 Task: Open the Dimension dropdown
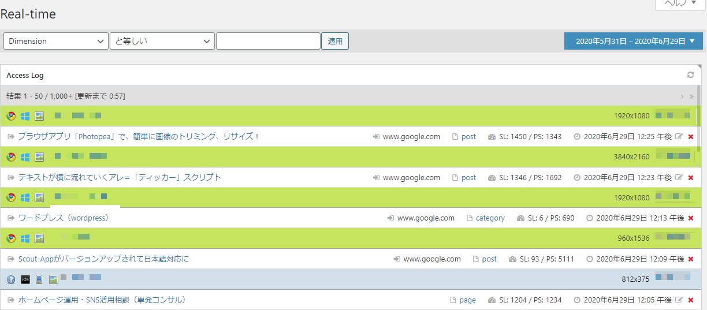56,41
